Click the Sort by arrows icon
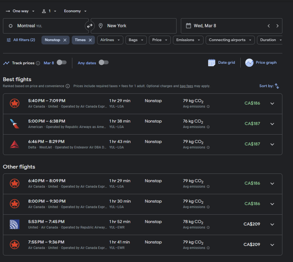Screen dimensions: 293x262 [x=277, y=86]
